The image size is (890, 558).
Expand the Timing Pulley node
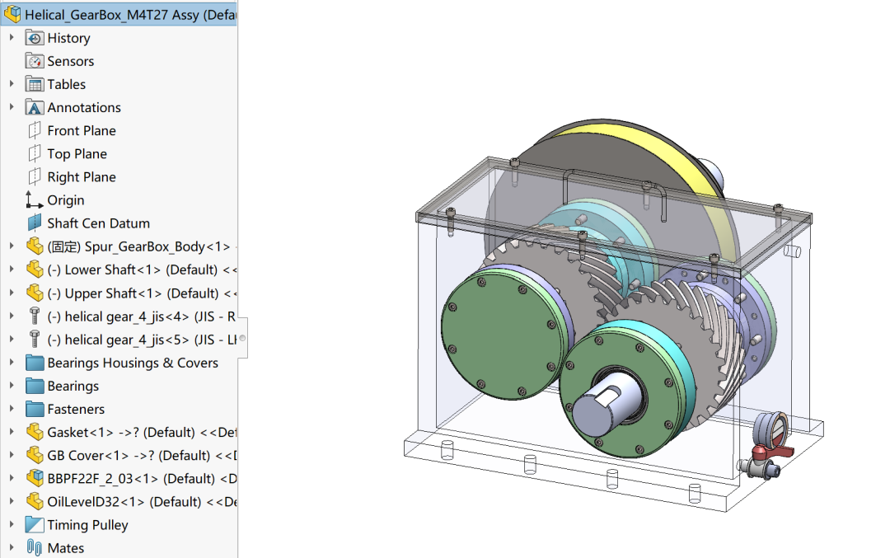(12, 525)
